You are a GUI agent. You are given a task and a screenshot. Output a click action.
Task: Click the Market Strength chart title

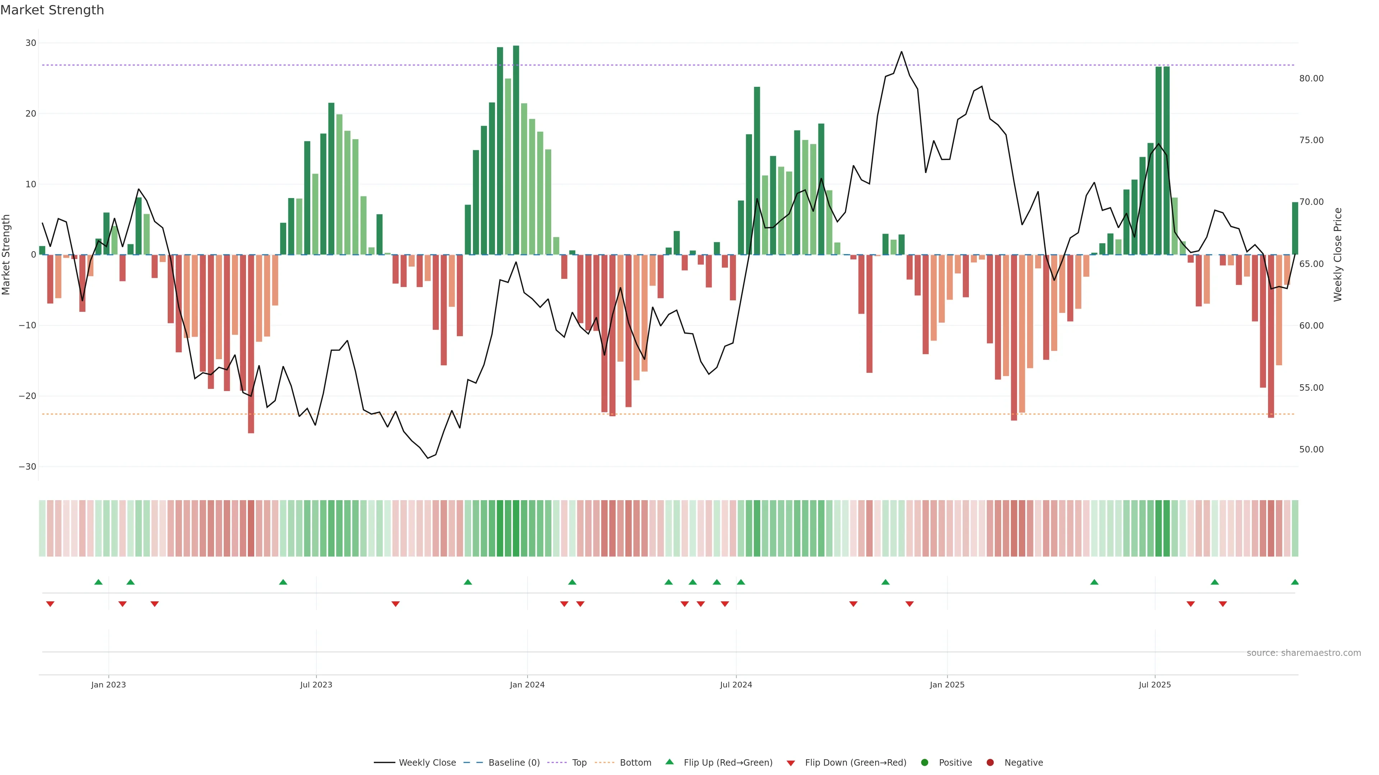pos(52,10)
